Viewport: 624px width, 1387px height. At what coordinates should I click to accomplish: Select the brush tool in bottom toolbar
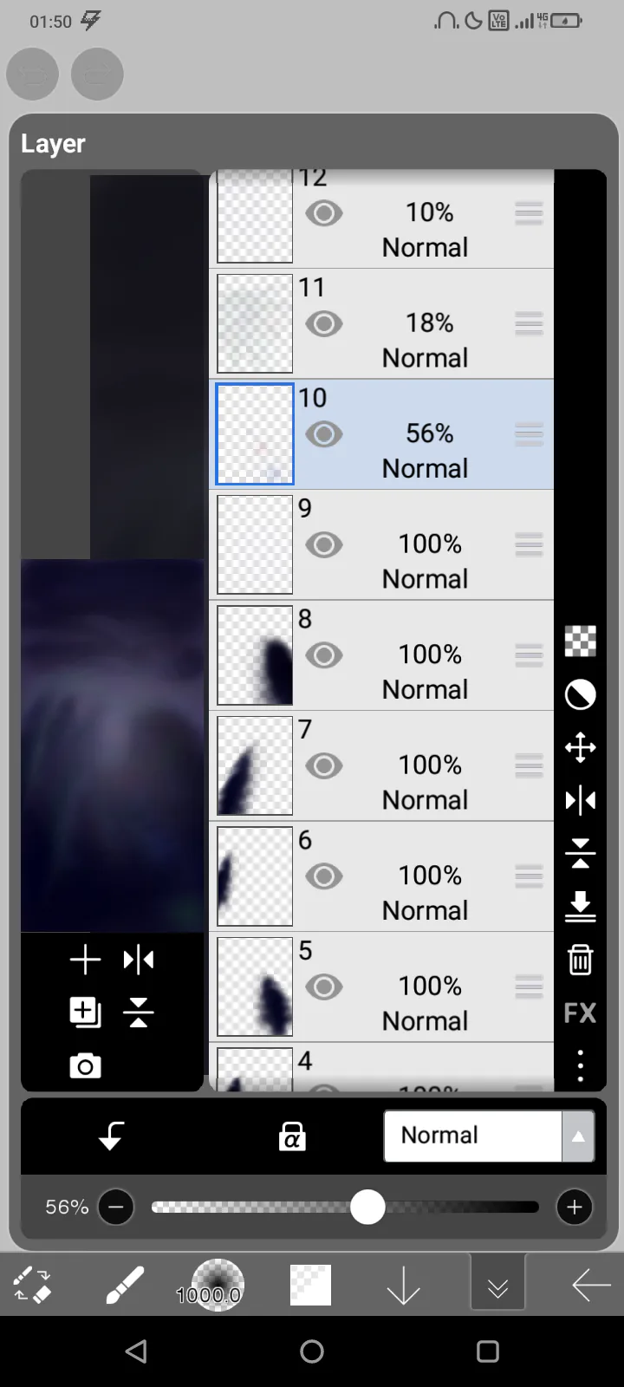point(125,1284)
